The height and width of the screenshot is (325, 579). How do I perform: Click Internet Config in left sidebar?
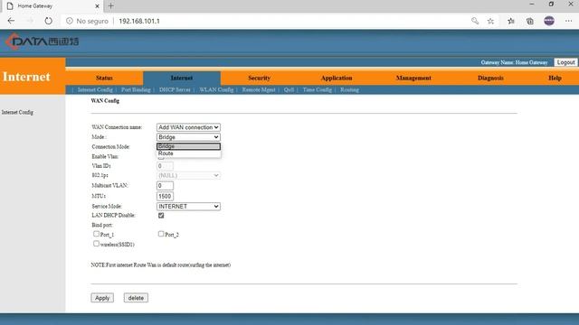point(17,112)
